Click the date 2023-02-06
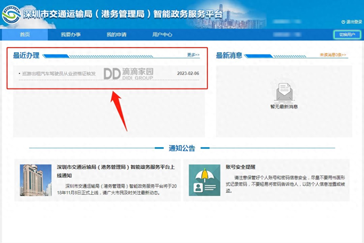Viewport: 364px width, 243px height. pos(188,74)
